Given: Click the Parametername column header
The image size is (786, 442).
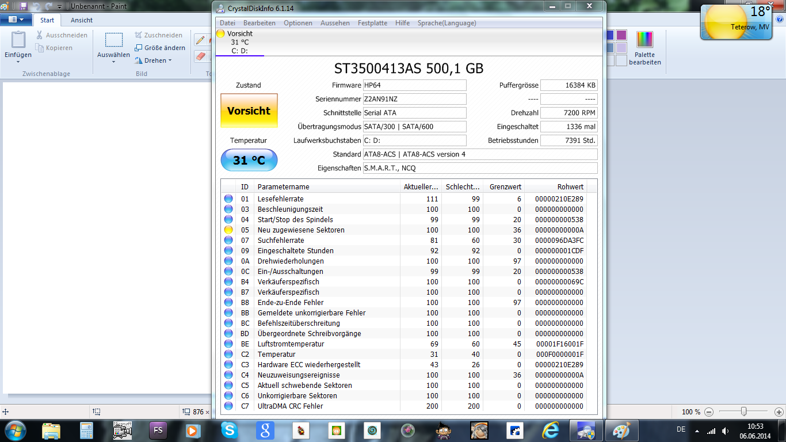Looking at the screenshot, I should pos(327,186).
